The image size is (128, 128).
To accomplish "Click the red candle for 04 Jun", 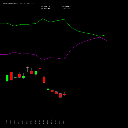I will [19, 76].
